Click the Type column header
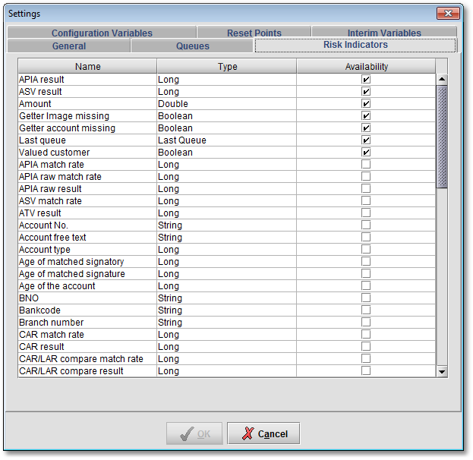Screen dimensions: 473x460 [x=227, y=67]
